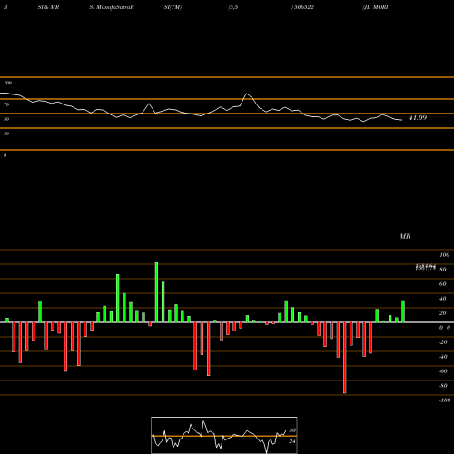
Task: Click the mini overview chart at the bottom
Action: (224, 435)
